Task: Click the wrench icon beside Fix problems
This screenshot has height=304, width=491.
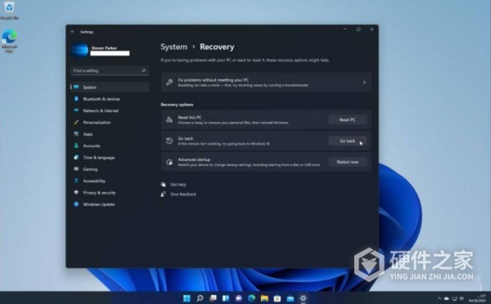Action: point(169,83)
